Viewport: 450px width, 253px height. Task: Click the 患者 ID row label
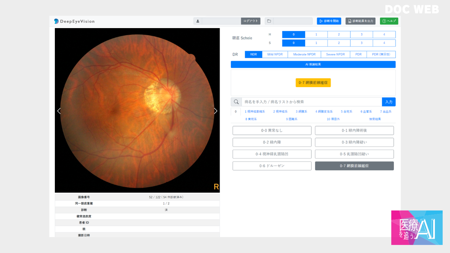(x=84, y=222)
